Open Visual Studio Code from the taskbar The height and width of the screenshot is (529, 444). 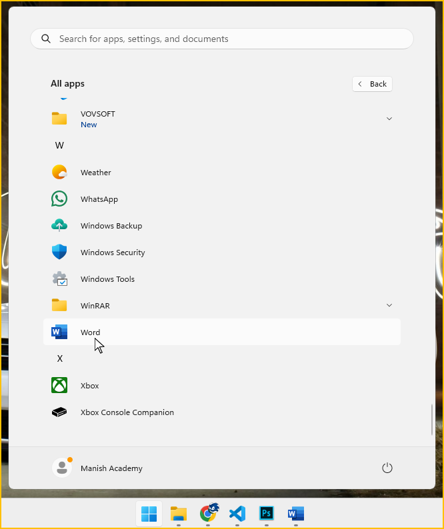[237, 514]
